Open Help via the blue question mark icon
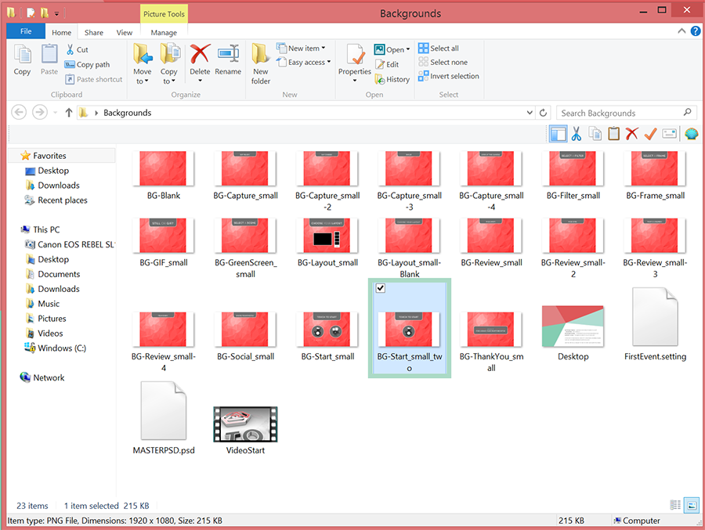This screenshot has height=530, width=705. pyautogui.click(x=696, y=31)
